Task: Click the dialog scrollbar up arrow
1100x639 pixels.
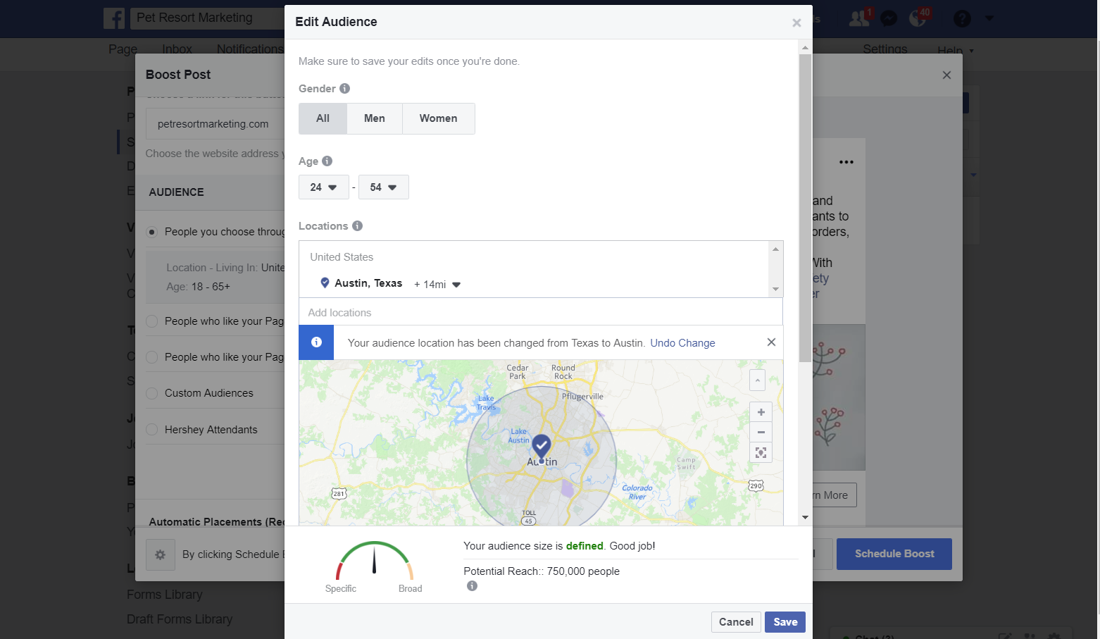Action: coord(805,48)
